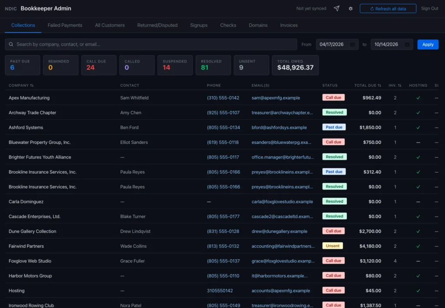Screen dimensions: 445x308
Task: Open the Signups tab
Action: click(199, 25)
